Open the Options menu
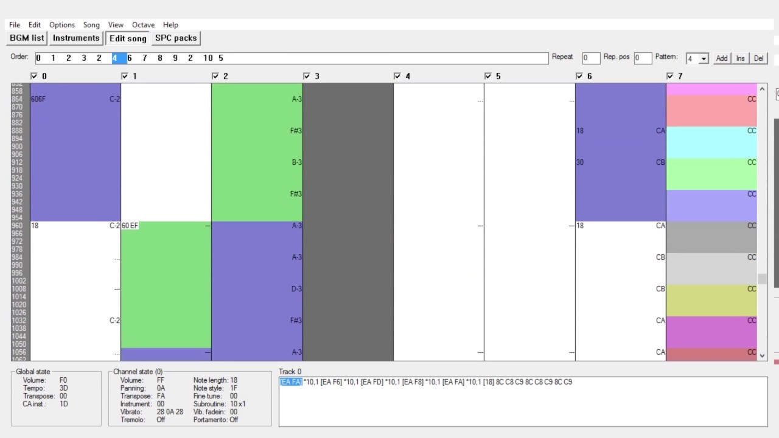The width and height of the screenshot is (779, 438). (x=62, y=25)
